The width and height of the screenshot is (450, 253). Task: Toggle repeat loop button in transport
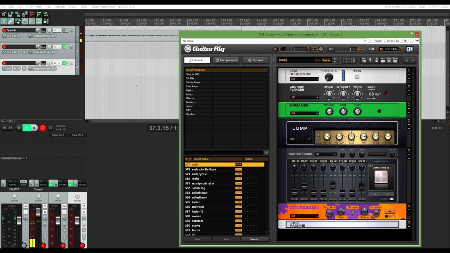pyautogui.click(x=50, y=128)
